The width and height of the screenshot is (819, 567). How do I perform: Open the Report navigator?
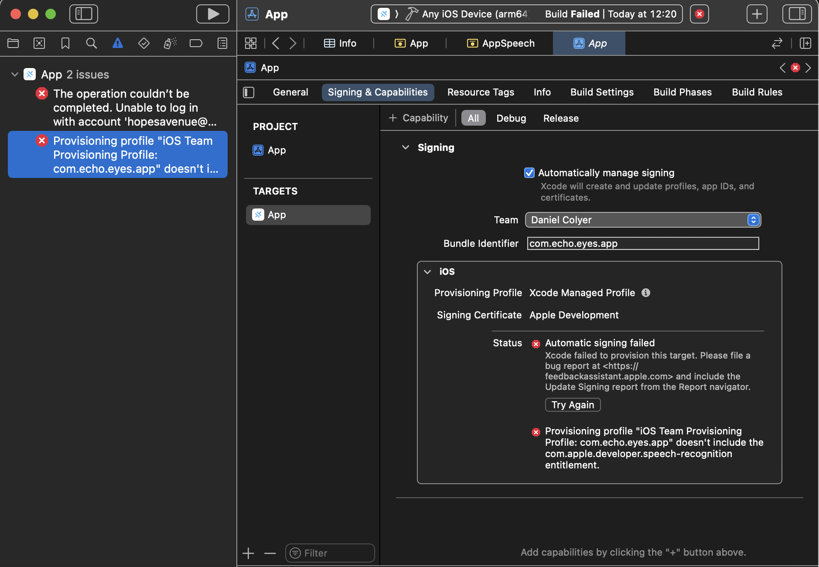click(222, 43)
